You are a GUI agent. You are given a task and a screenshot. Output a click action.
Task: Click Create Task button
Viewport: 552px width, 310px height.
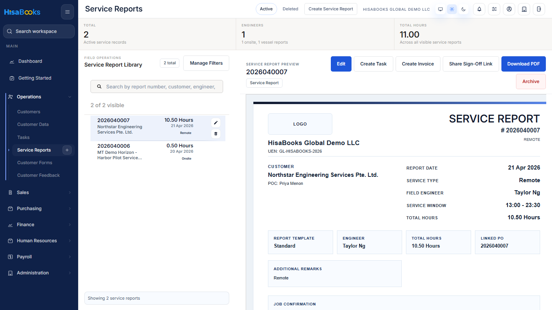pos(373,64)
